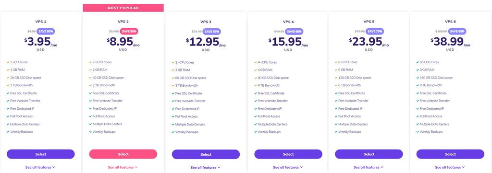Image resolution: width=492 pixels, height=173 pixels.
Task: Click the SAVE 65% badge on VPS 6
Action: click(457, 31)
